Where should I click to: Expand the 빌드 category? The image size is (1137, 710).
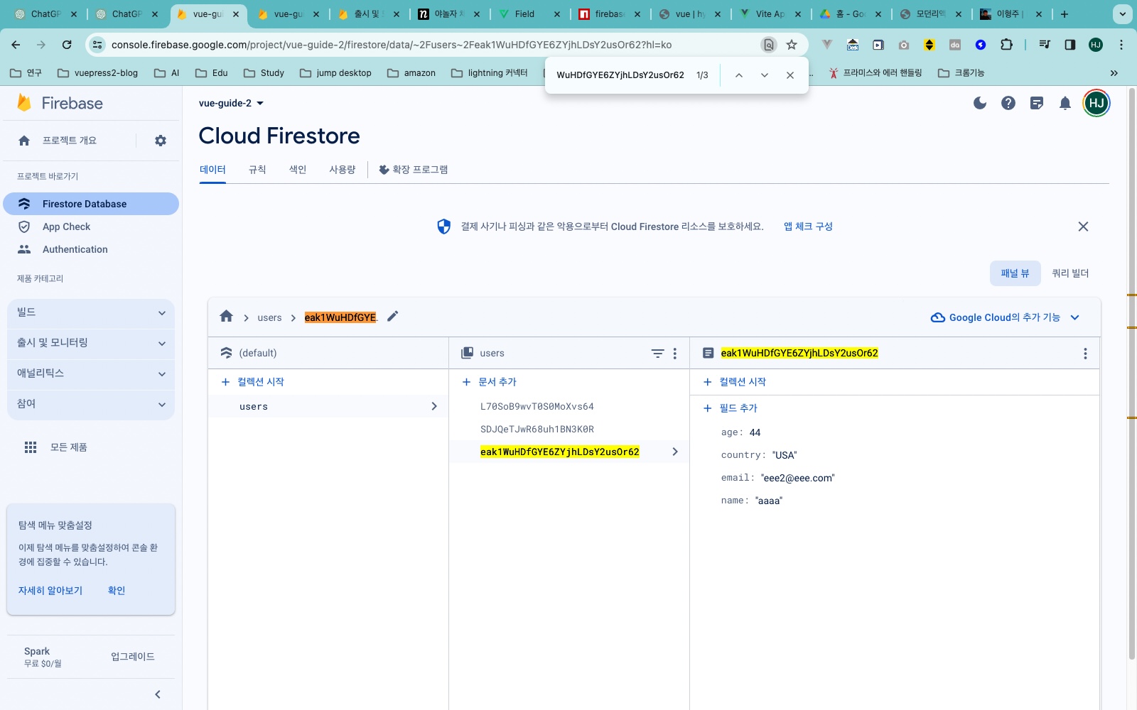[x=91, y=312]
